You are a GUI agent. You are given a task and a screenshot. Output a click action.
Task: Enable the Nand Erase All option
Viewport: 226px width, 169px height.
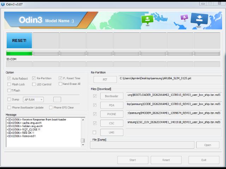(x=60, y=84)
